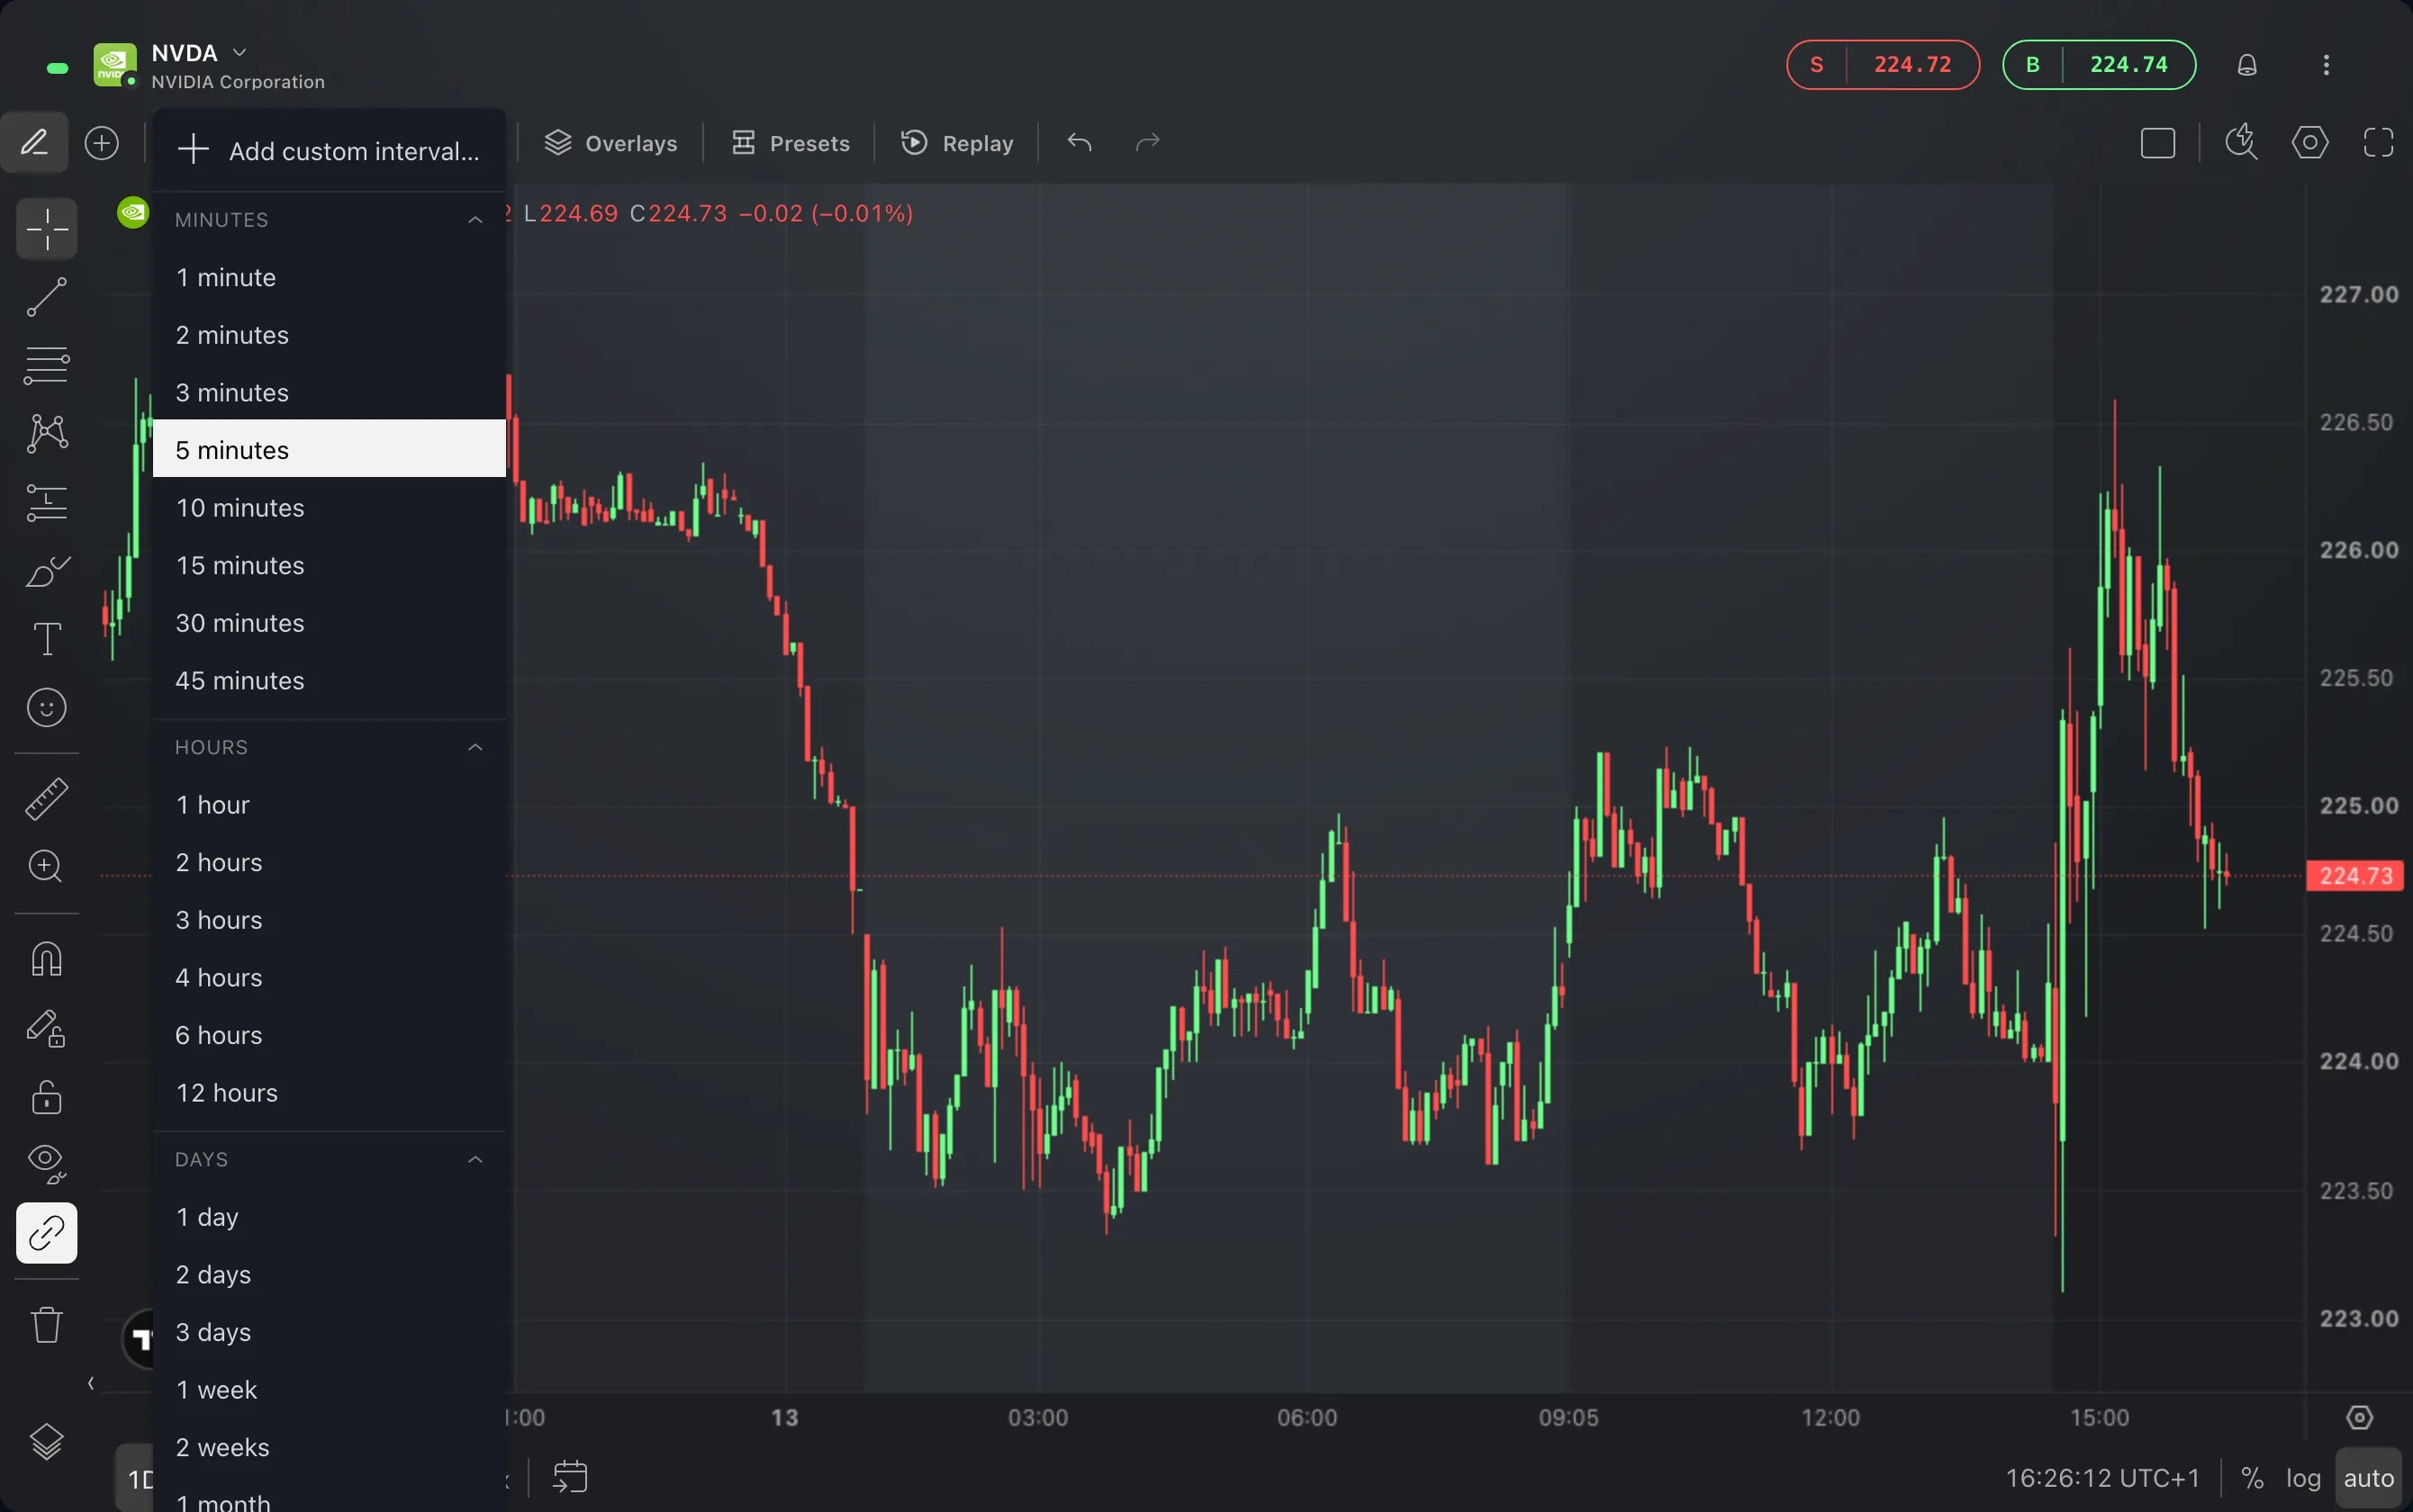Open the alert bell icon

(x=2247, y=65)
